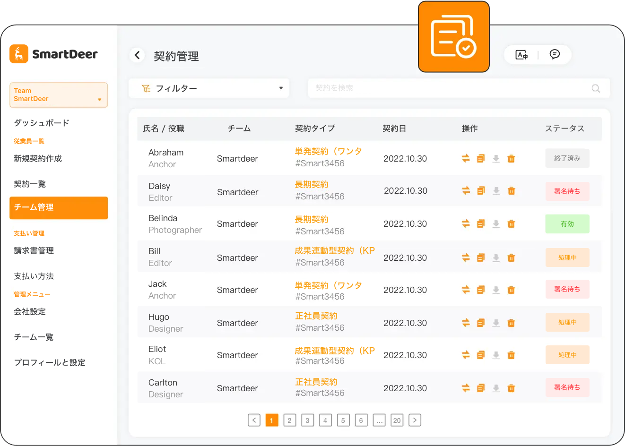Jump to page 20 in pagination
Image resolution: width=625 pixels, height=446 pixels.
pos(397,420)
